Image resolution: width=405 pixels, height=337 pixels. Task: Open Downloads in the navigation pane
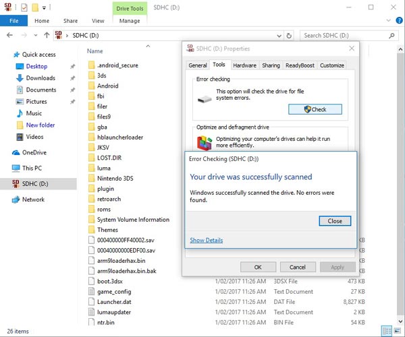point(40,78)
